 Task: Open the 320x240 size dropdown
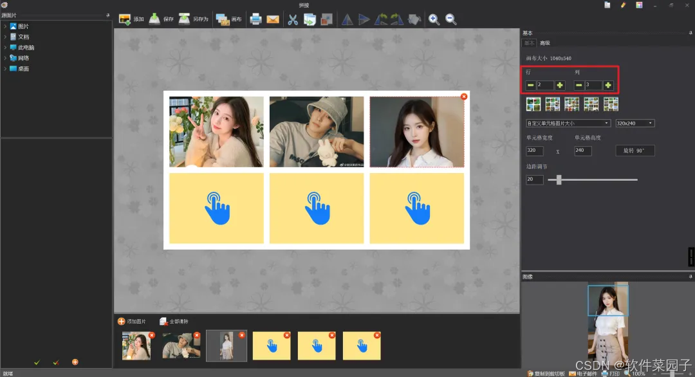click(x=635, y=123)
